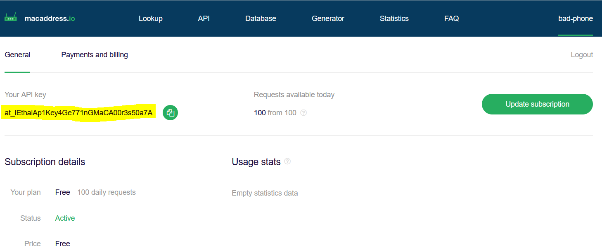This screenshot has height=252, width=602.
Task: Open the Statistics page
Action: click(394, 19)
